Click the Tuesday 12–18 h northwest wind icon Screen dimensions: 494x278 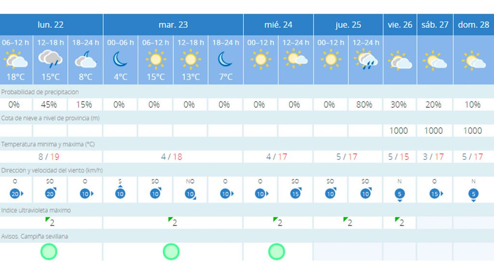(x=190, y=194)
